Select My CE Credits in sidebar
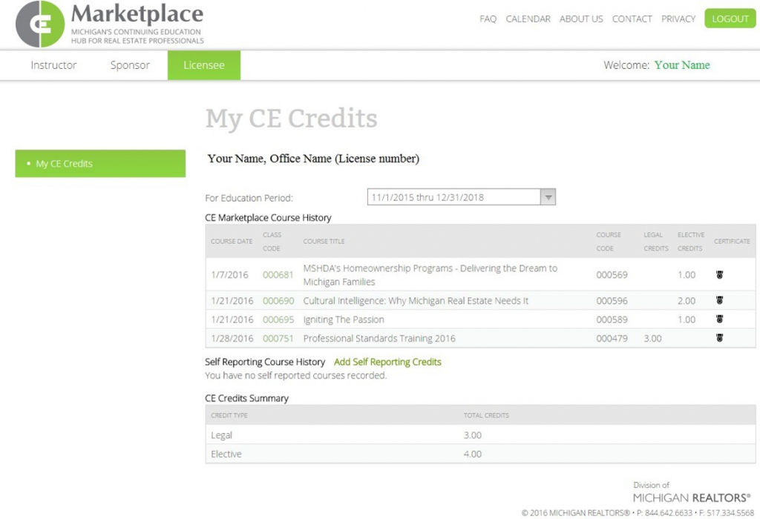Image resolution: width=760 pixels, height=519 pixels. coord(100,164)
